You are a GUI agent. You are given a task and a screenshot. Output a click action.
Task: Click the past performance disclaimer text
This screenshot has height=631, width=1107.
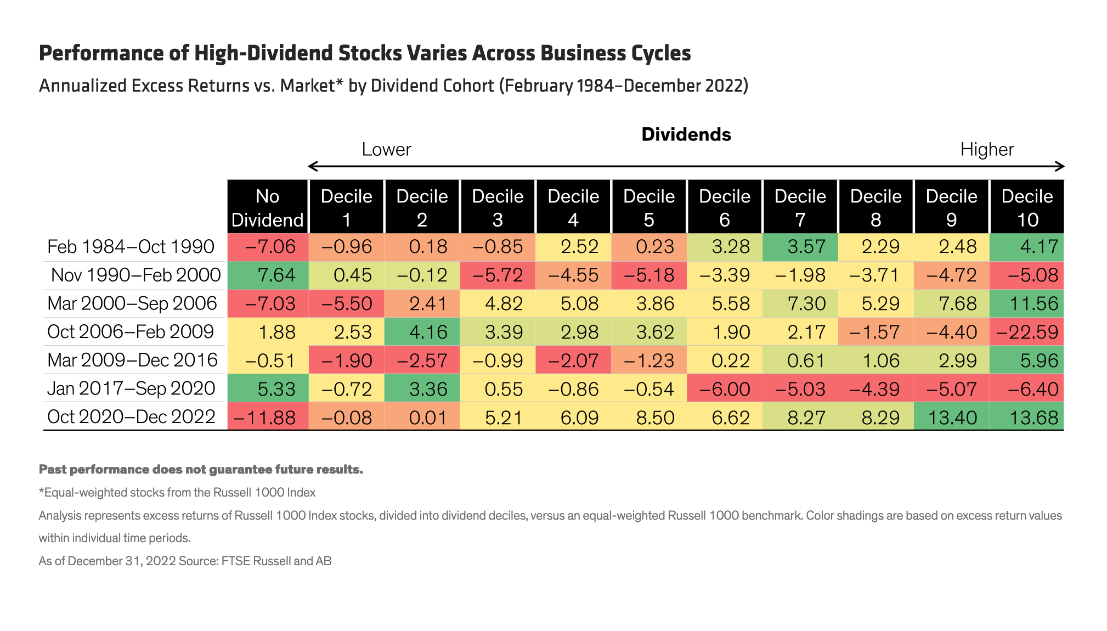(x=201, y=470)
